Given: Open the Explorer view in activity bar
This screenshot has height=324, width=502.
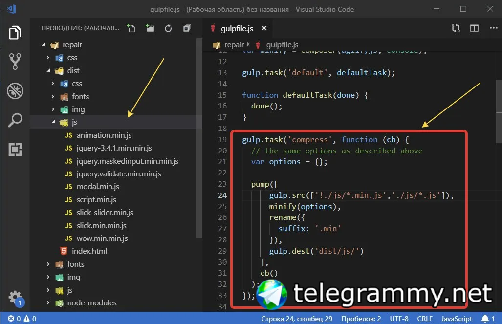Looking at the screenshot, I should coord(15,32).
